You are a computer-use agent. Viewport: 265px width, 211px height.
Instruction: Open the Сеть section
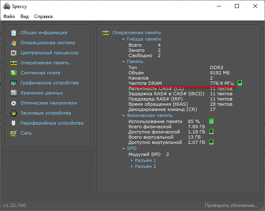point(26,133)
